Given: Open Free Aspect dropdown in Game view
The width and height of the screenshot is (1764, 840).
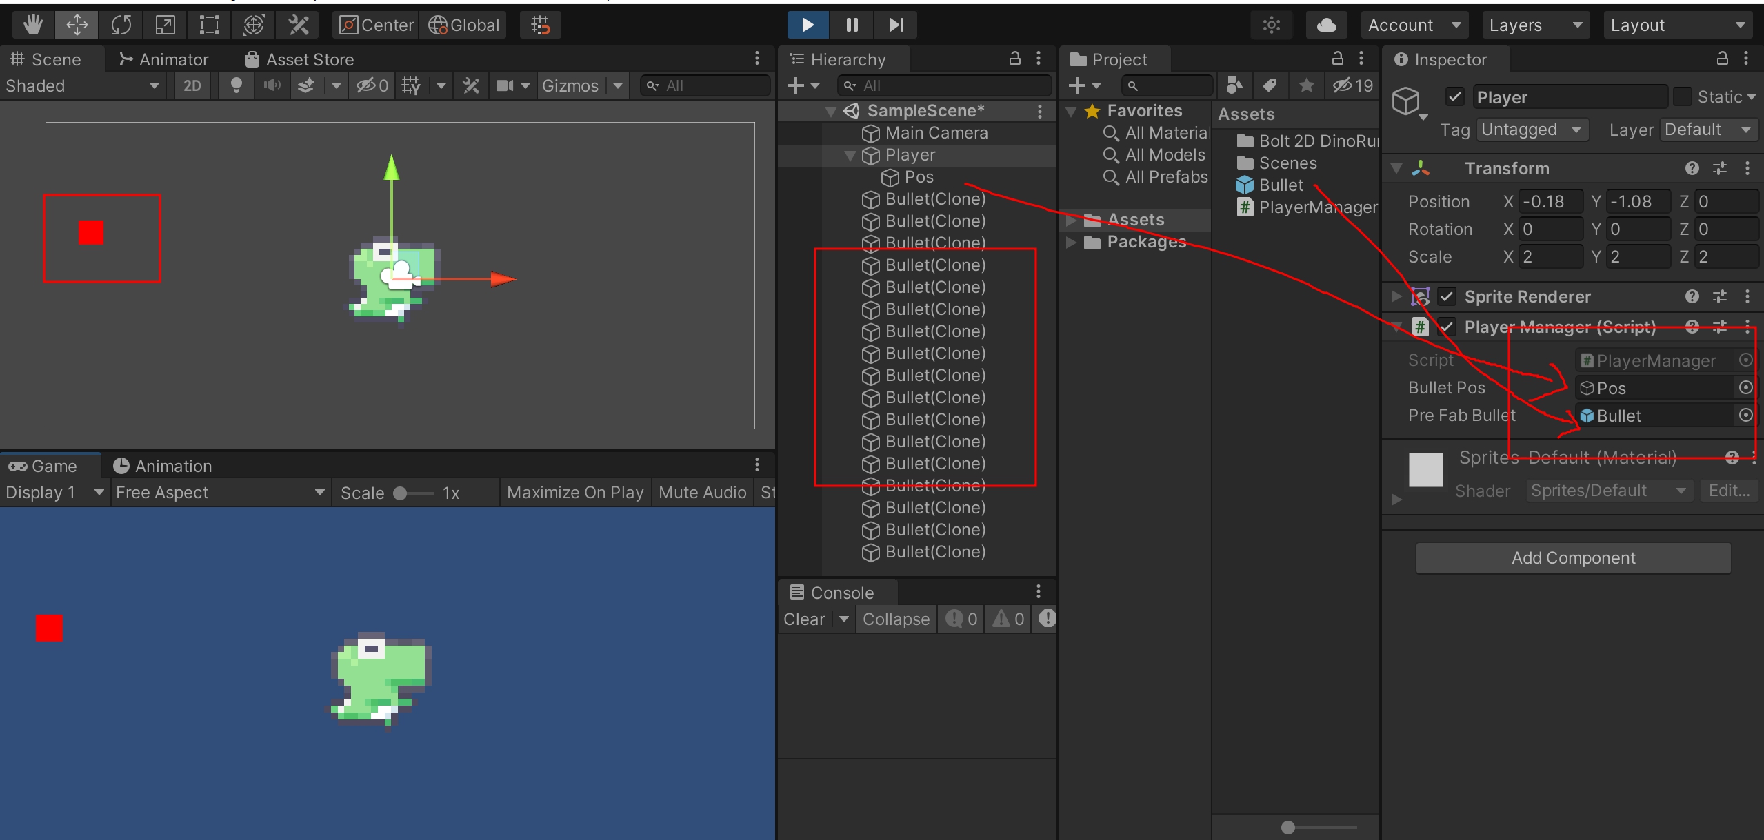Looking at the screenshot, I should (x=220, y=493).
